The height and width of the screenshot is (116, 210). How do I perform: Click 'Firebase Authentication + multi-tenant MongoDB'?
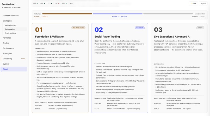pos(114,67)
